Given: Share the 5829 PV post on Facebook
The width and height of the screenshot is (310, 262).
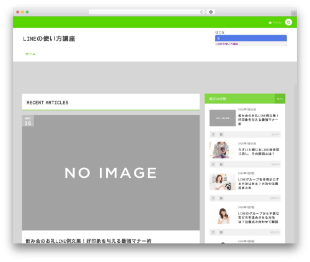Looking at the screenshot, I should pos(213,232).
